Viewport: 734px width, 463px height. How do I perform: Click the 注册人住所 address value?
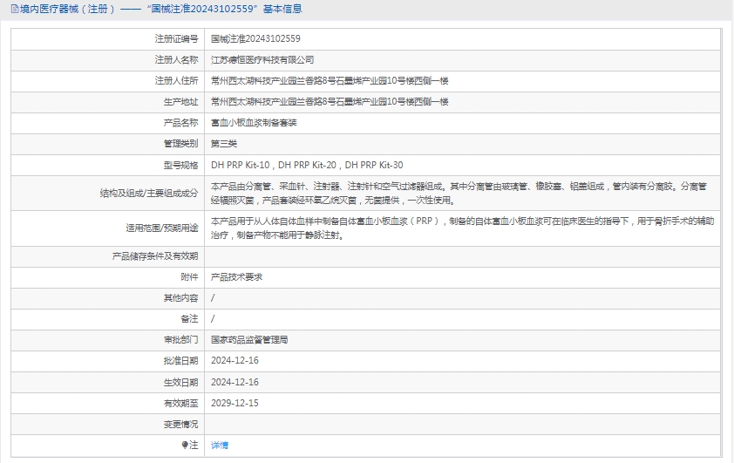330,81
